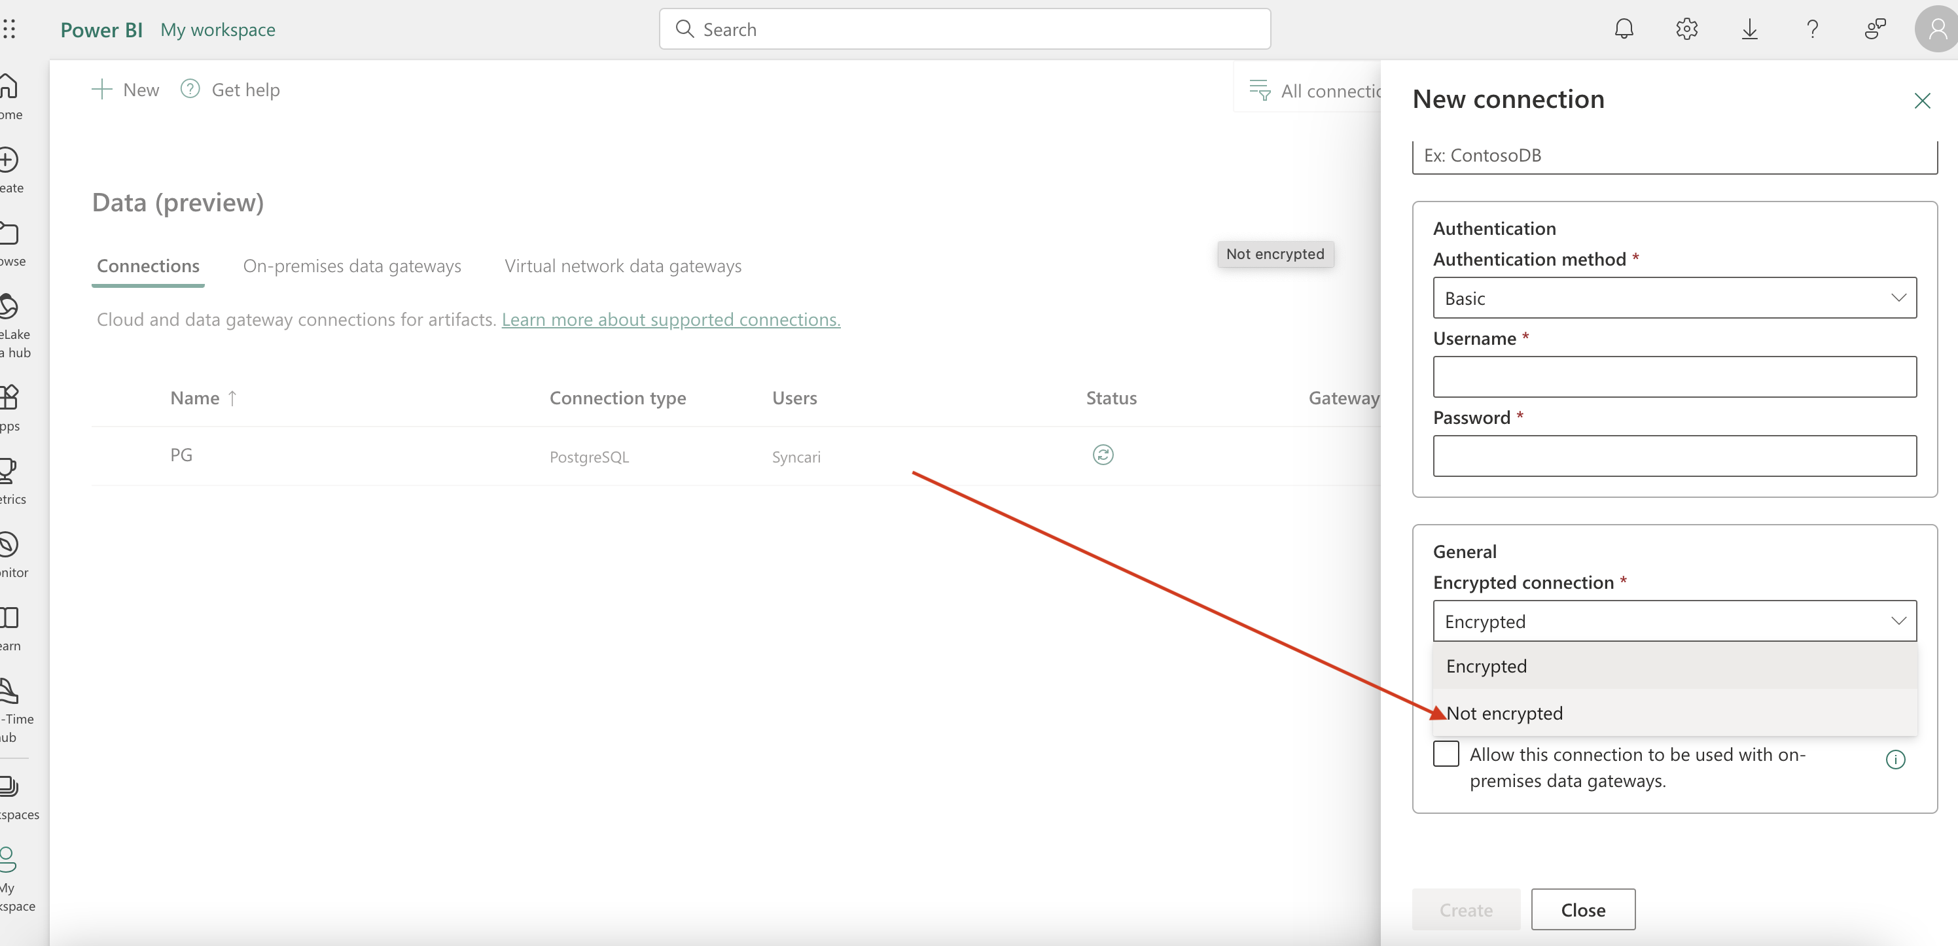Screen dimensions: 1958x946
Task: Focus the top Search box
Action: (965, 29)
